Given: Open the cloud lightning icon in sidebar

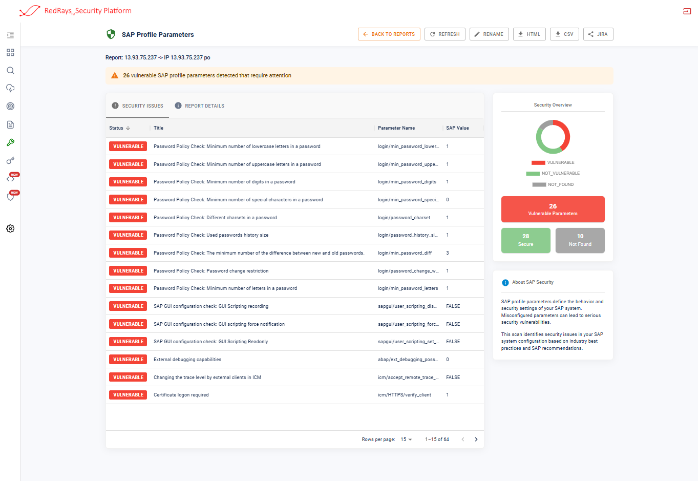Looking at the screenshot, I should (x=10, y=89).
